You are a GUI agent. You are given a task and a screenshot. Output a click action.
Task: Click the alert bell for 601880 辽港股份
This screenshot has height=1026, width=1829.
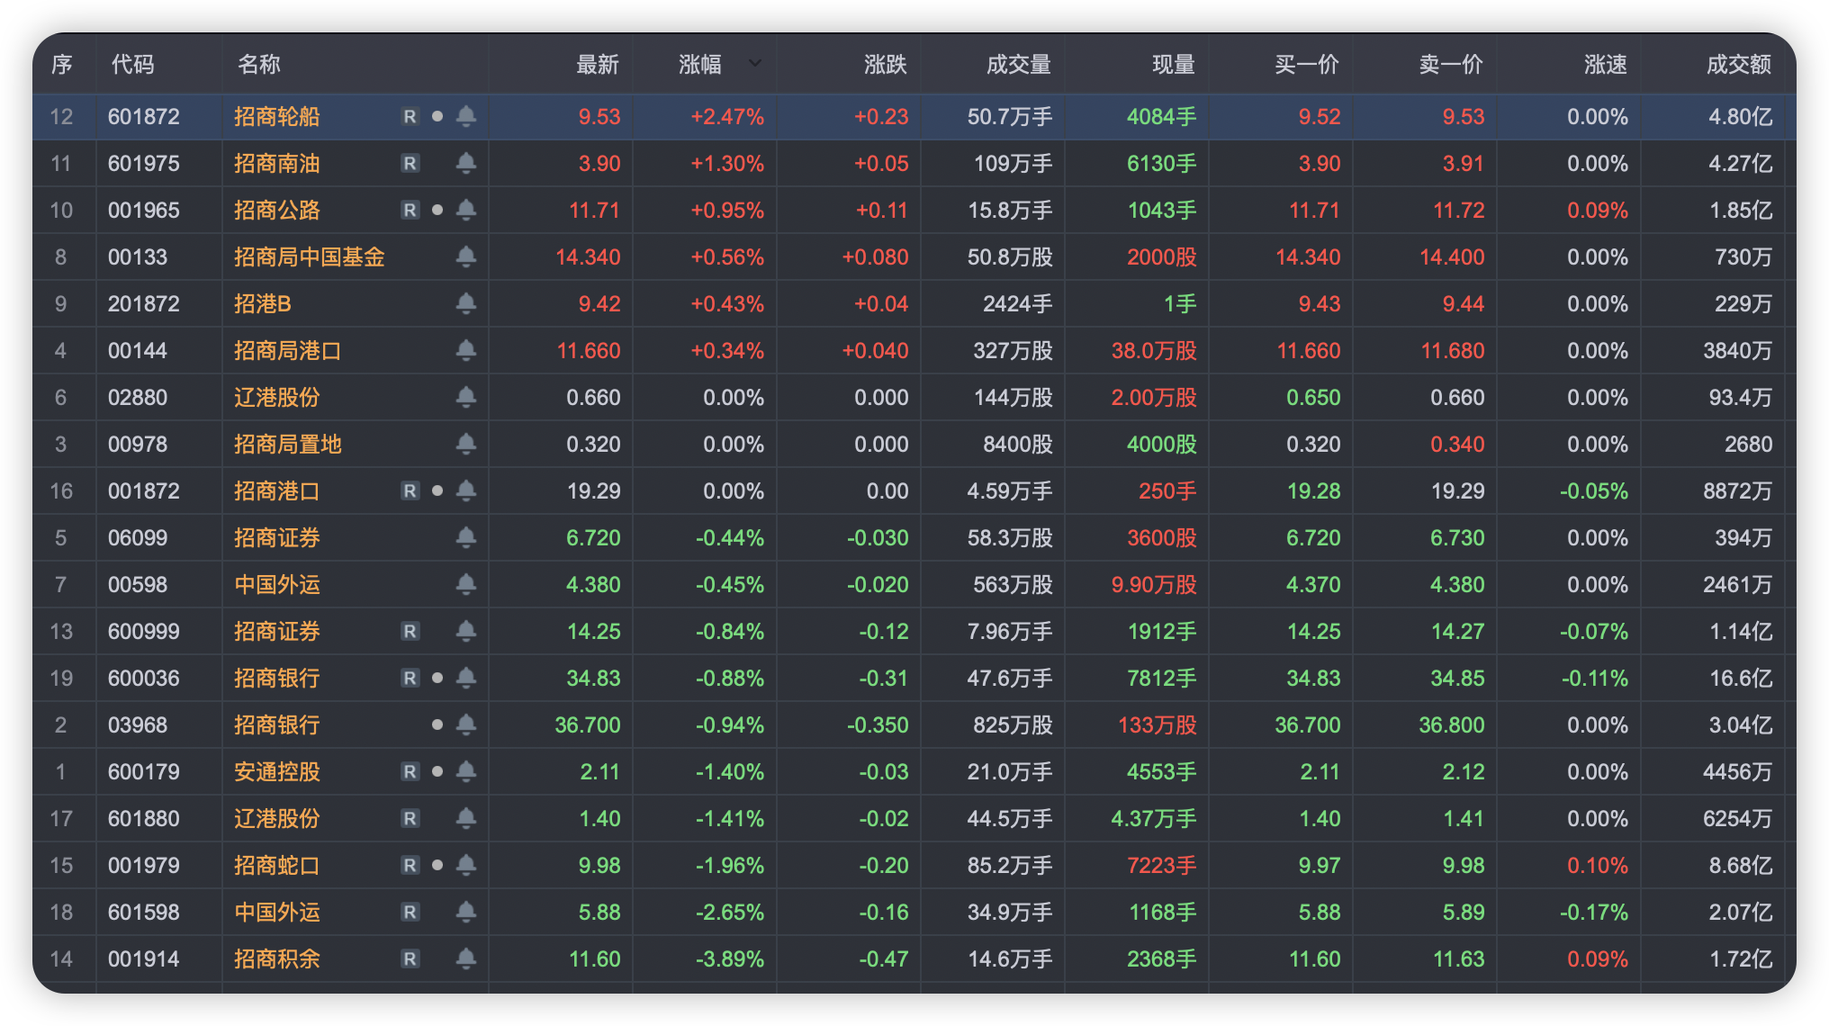pyautogui.click(x=466, y=818)
